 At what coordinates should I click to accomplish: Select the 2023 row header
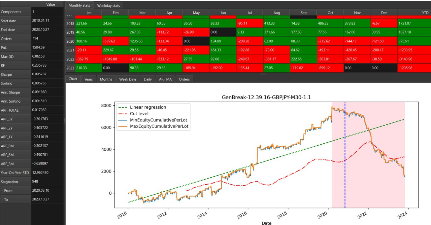point(70,68)
